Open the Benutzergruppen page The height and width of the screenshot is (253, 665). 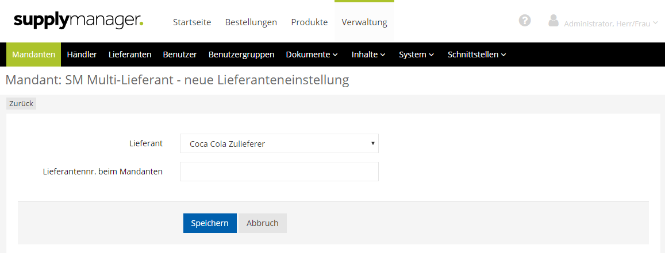click(241, 55)
